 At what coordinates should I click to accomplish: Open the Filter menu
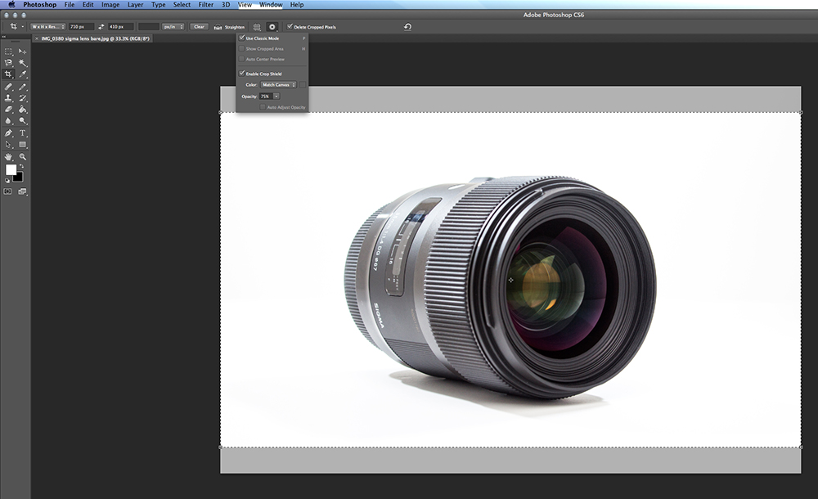coord(206,5)
